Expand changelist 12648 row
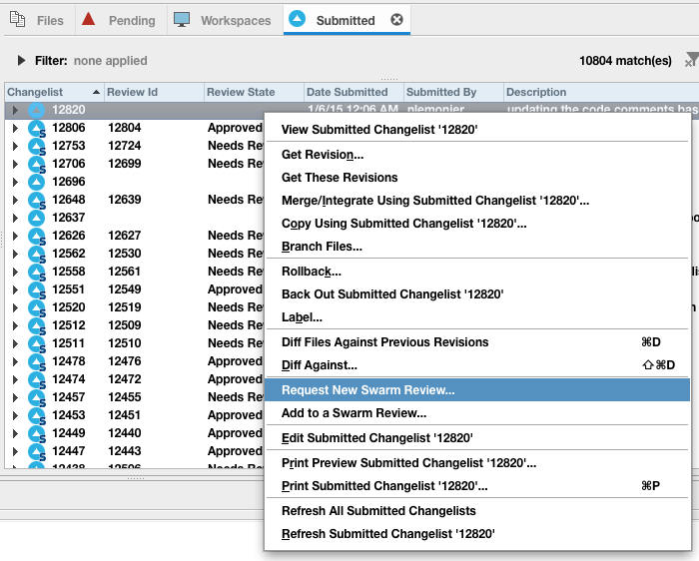This screenshot has height=561, width=699. (15, 200)
